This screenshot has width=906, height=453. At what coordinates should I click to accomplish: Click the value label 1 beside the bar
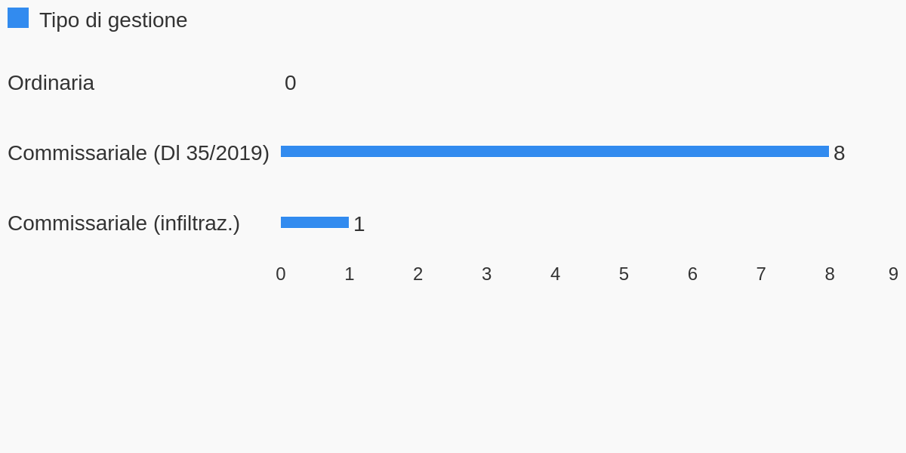tap(359, 224)
